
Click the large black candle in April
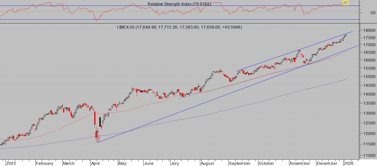tap(100, 122)
